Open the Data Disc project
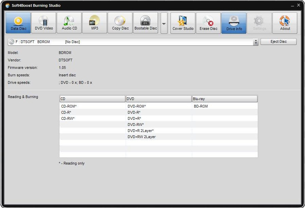Screen dimensions: 305x208 [x=18, y=23]
